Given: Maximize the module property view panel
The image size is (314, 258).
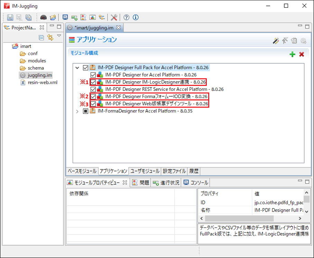Looking at the screenshot, I should coord(307,181).
